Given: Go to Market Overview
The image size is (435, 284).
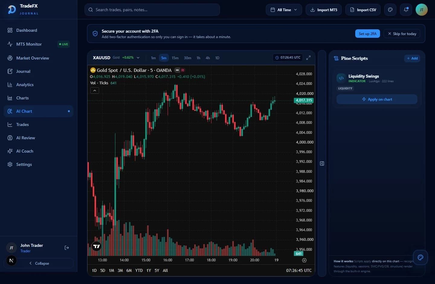Looking at the screenshot, I should pyautogui.click(x=38, y=58).
